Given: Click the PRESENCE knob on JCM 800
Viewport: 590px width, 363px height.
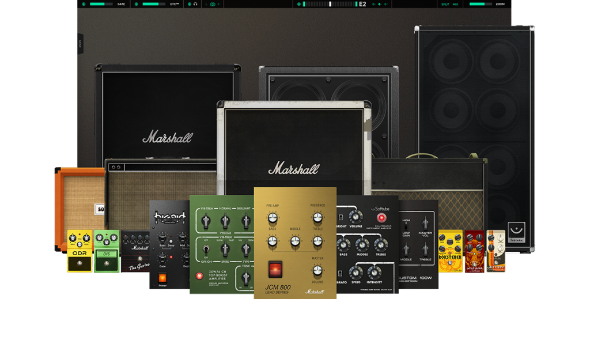Looking at the screenshot, I should pos(317,217).
